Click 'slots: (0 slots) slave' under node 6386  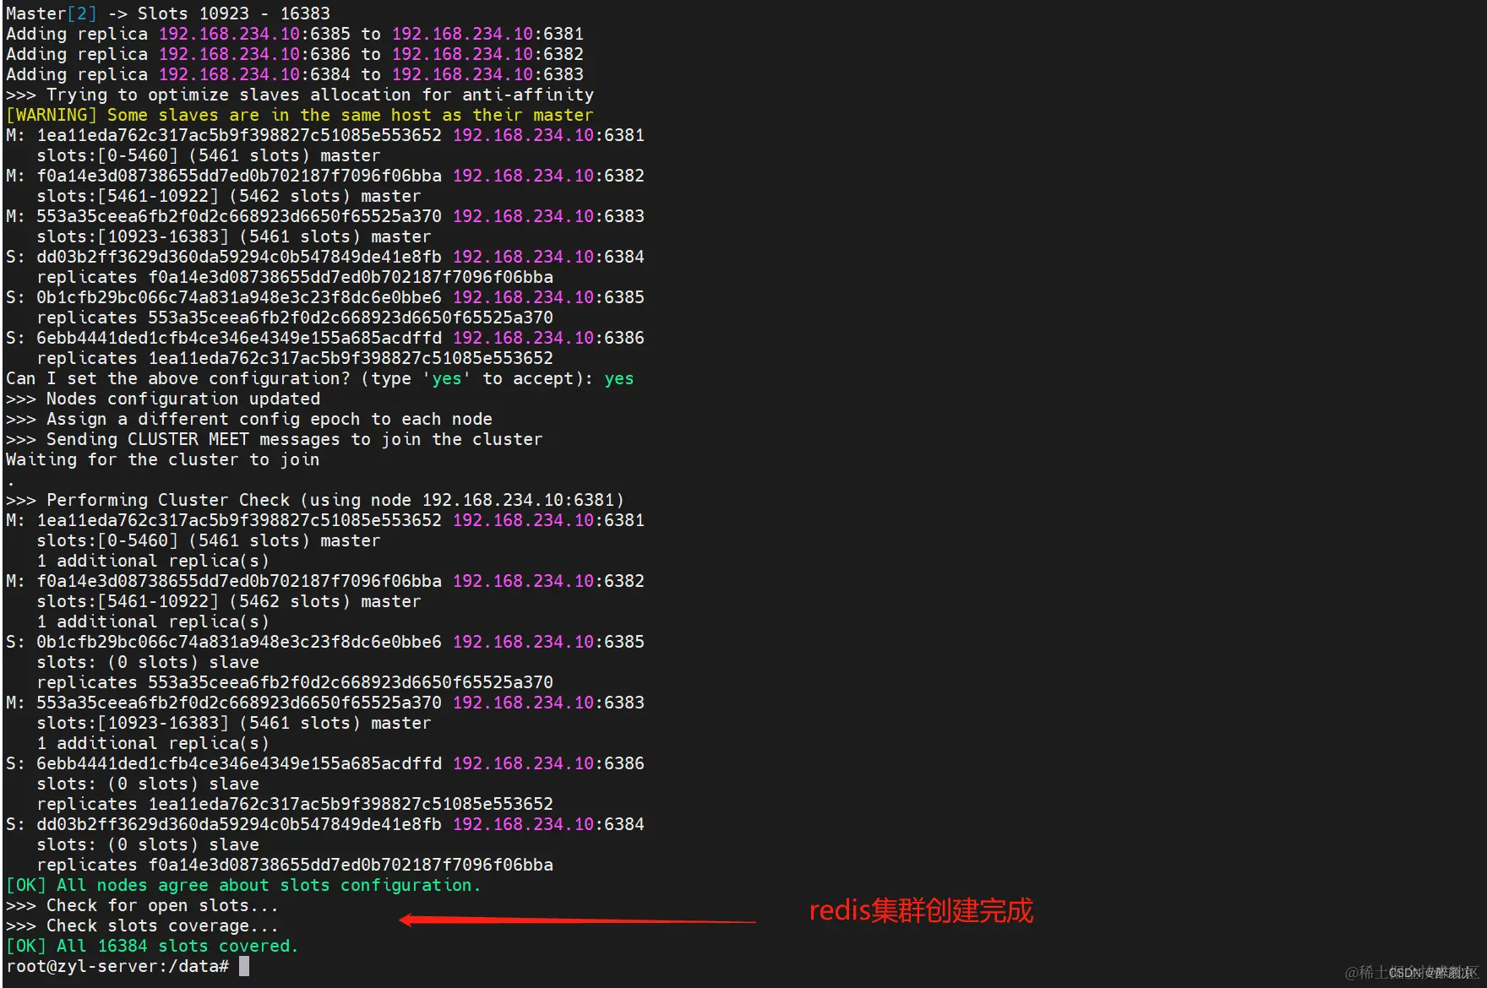point(148,784)
